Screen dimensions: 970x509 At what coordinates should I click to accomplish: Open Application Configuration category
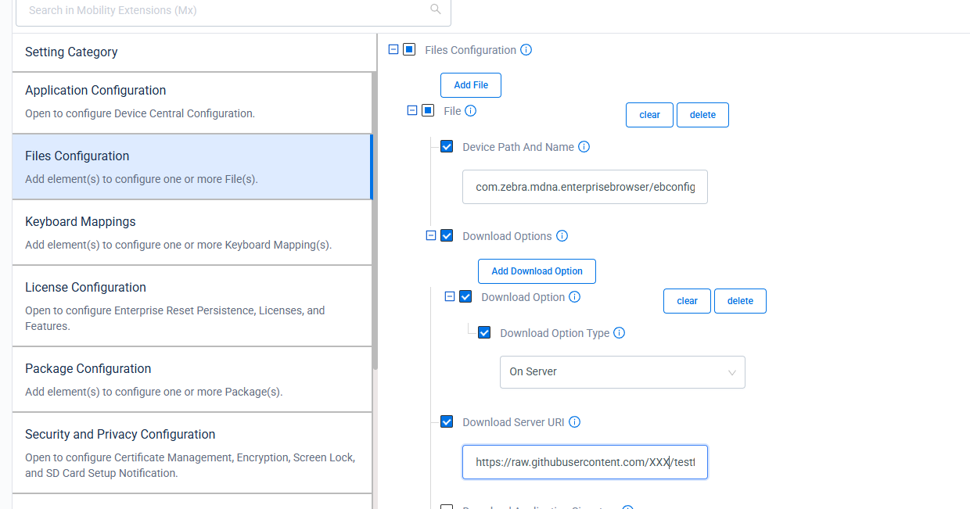192,102
